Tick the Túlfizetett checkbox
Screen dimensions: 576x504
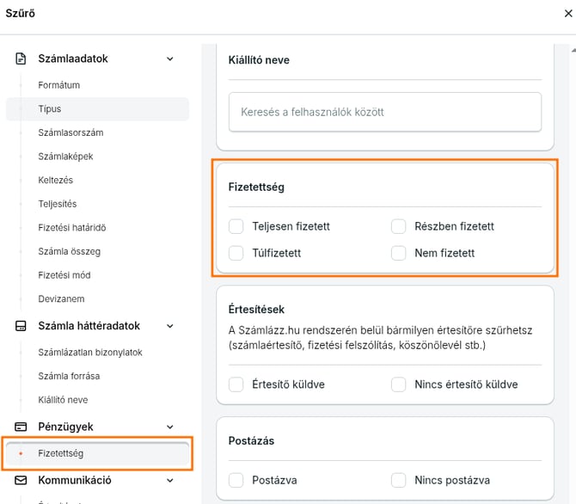tap(236, 253)
